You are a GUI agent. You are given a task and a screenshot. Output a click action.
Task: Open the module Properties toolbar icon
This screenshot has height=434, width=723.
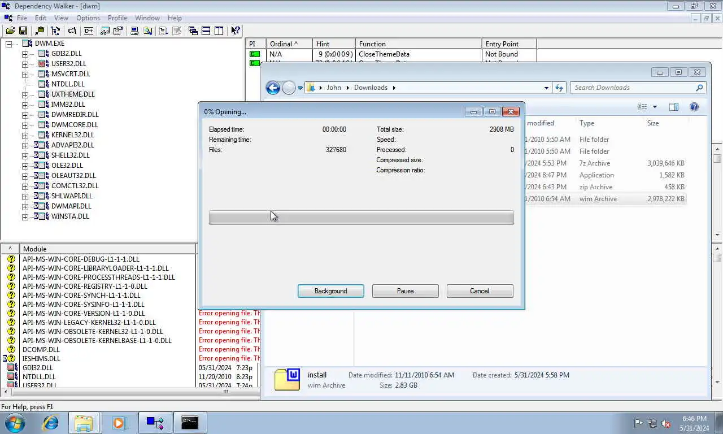pyautogui.click(x=118, y=31)
